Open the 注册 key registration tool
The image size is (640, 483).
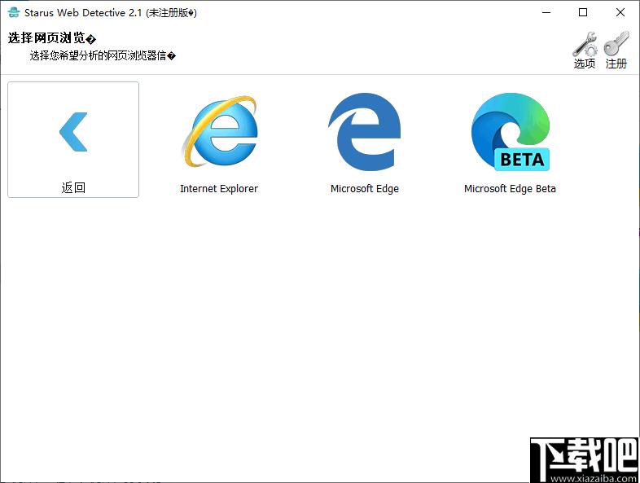616,50
